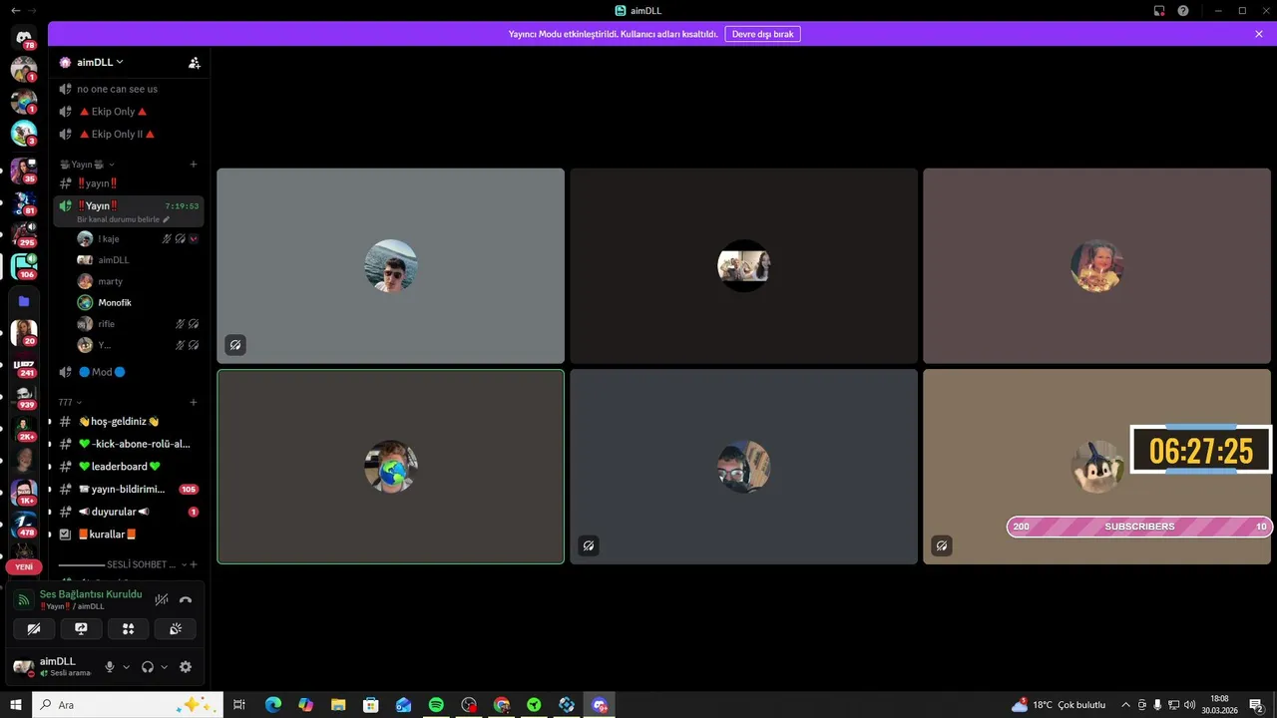Select user '! kaje' in voice list
The height and width of the screenshot is (718, 1277).
coord(138,238)
